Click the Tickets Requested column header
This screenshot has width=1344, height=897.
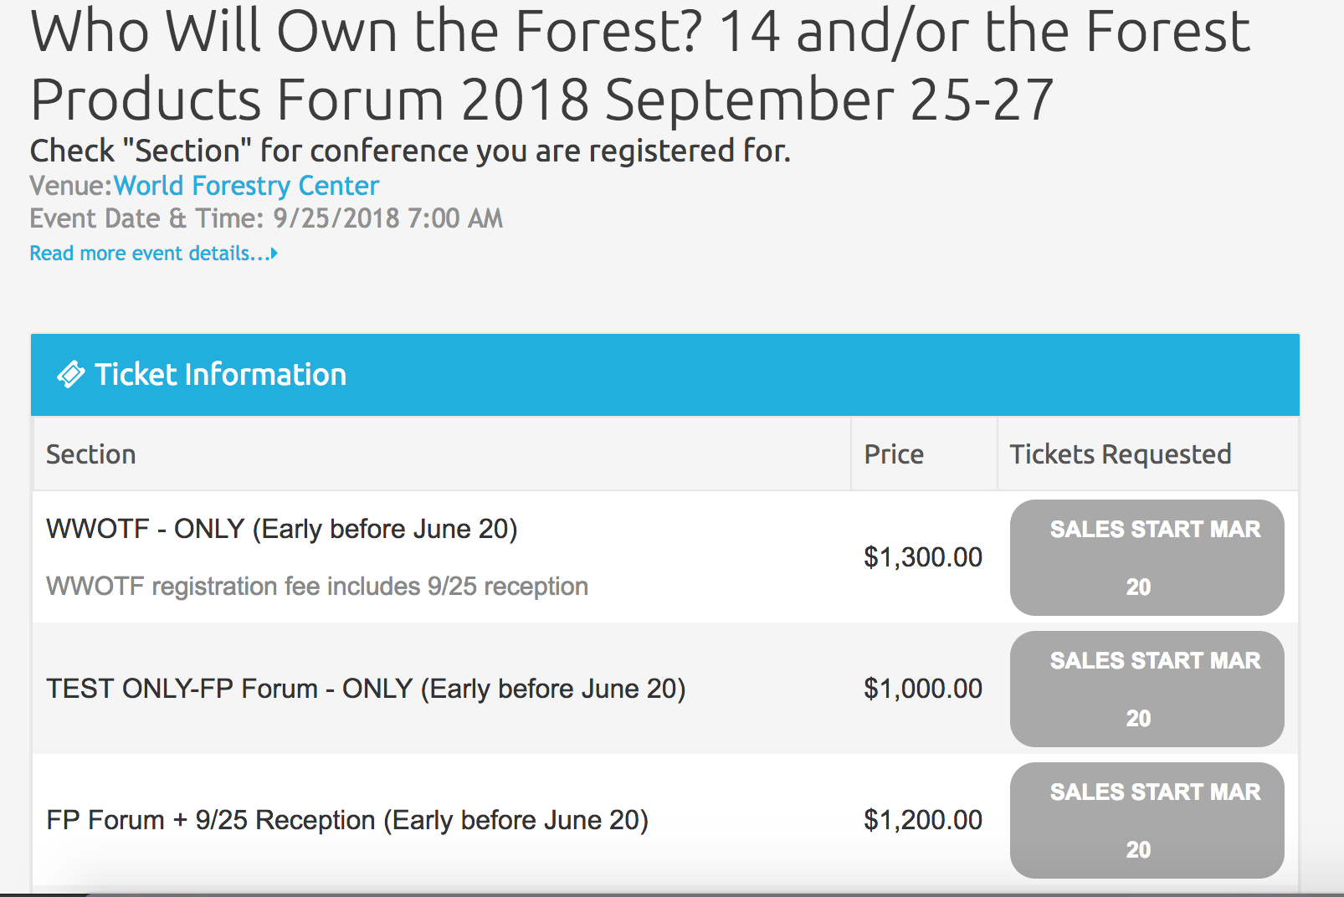click(x=1120, y=454)
